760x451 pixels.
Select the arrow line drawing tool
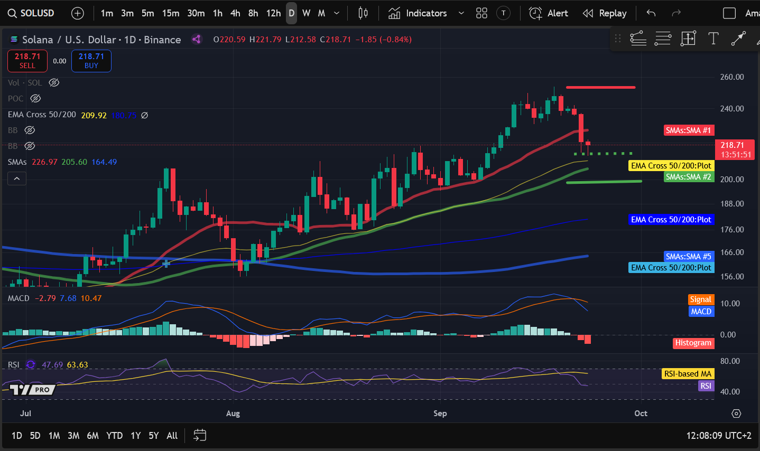pyautogui.click(x=738, y=38)
